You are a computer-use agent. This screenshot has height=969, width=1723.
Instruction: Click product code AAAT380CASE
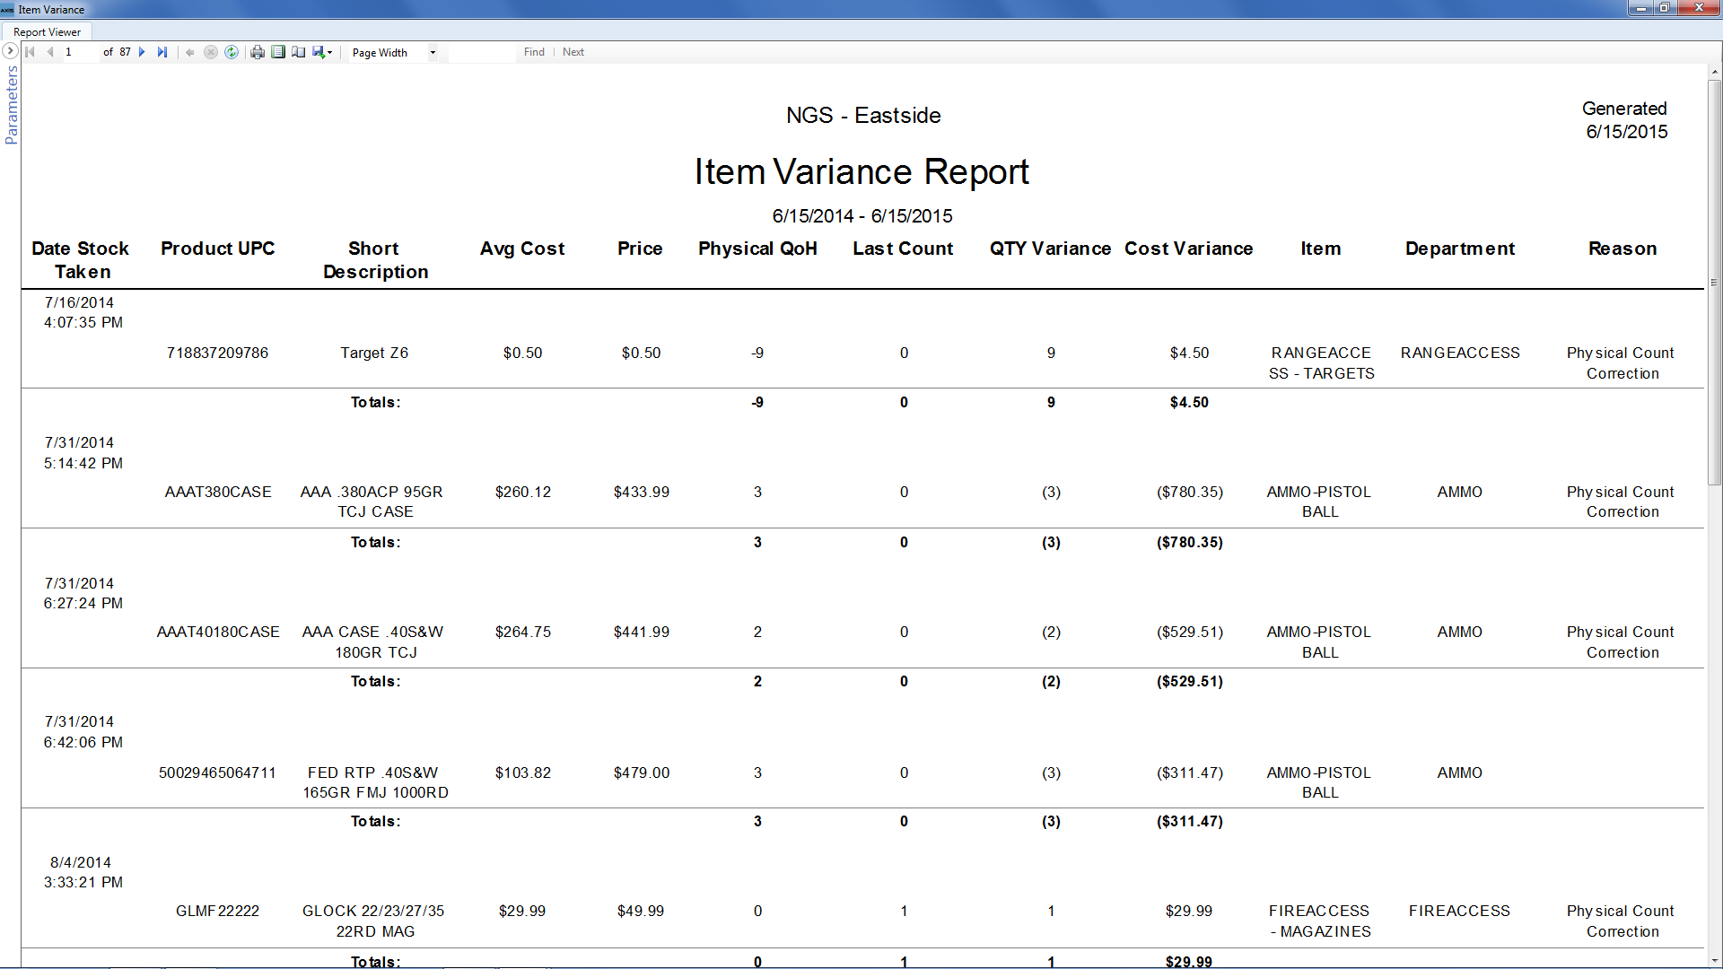click(218, 492)
